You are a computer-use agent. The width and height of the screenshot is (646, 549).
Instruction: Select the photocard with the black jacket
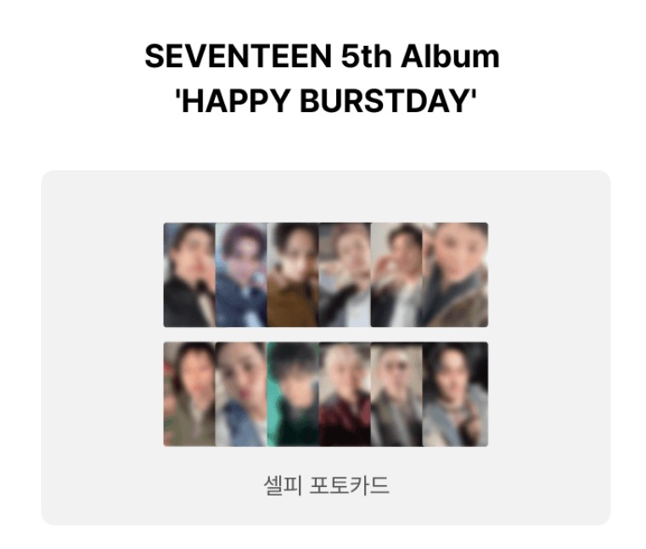click(x=189, y=275)
